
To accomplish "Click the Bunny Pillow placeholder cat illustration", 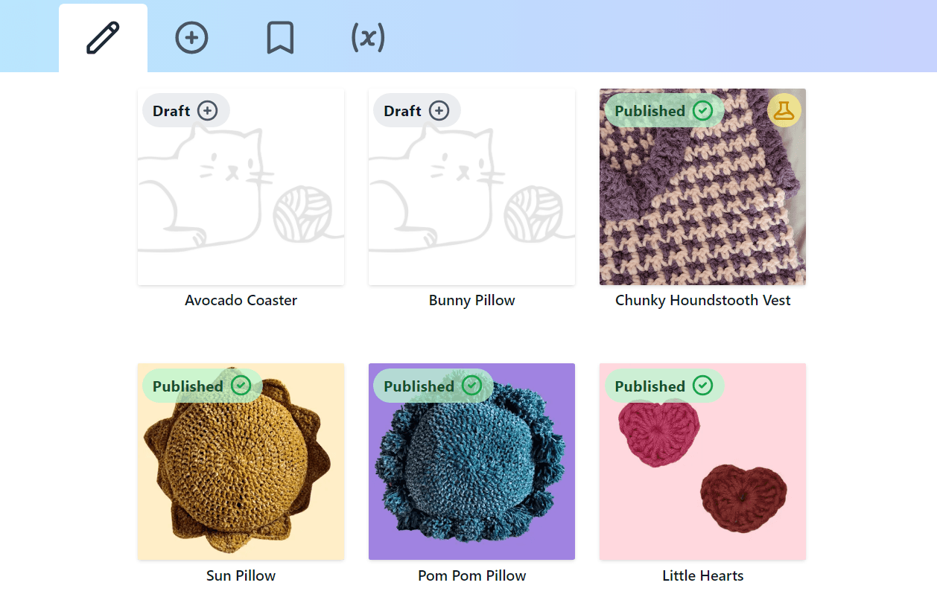I will (x=471, y=186).
